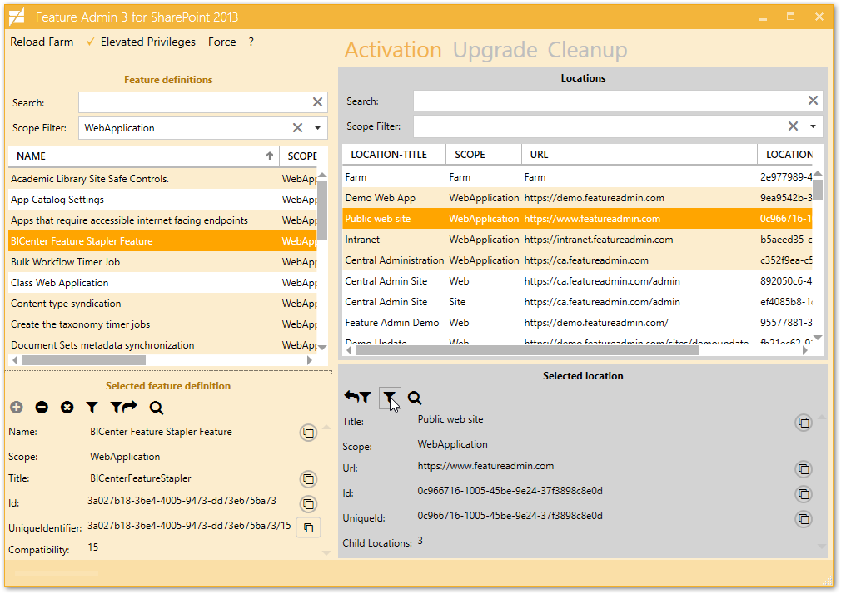Select Create the taxonomy timer jobs feature
Screen dimensions: 841x594
click(x=163, y=324)
